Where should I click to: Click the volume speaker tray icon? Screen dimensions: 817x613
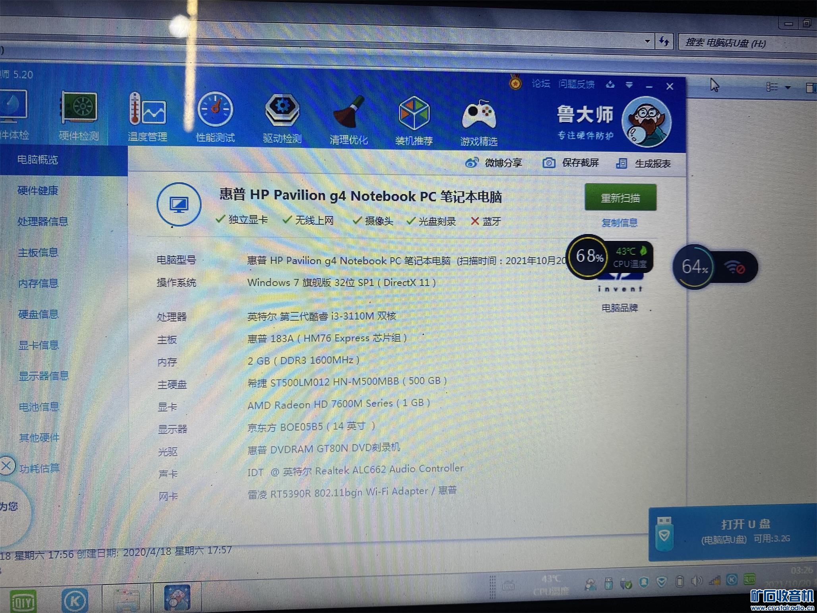pos(697,581)
